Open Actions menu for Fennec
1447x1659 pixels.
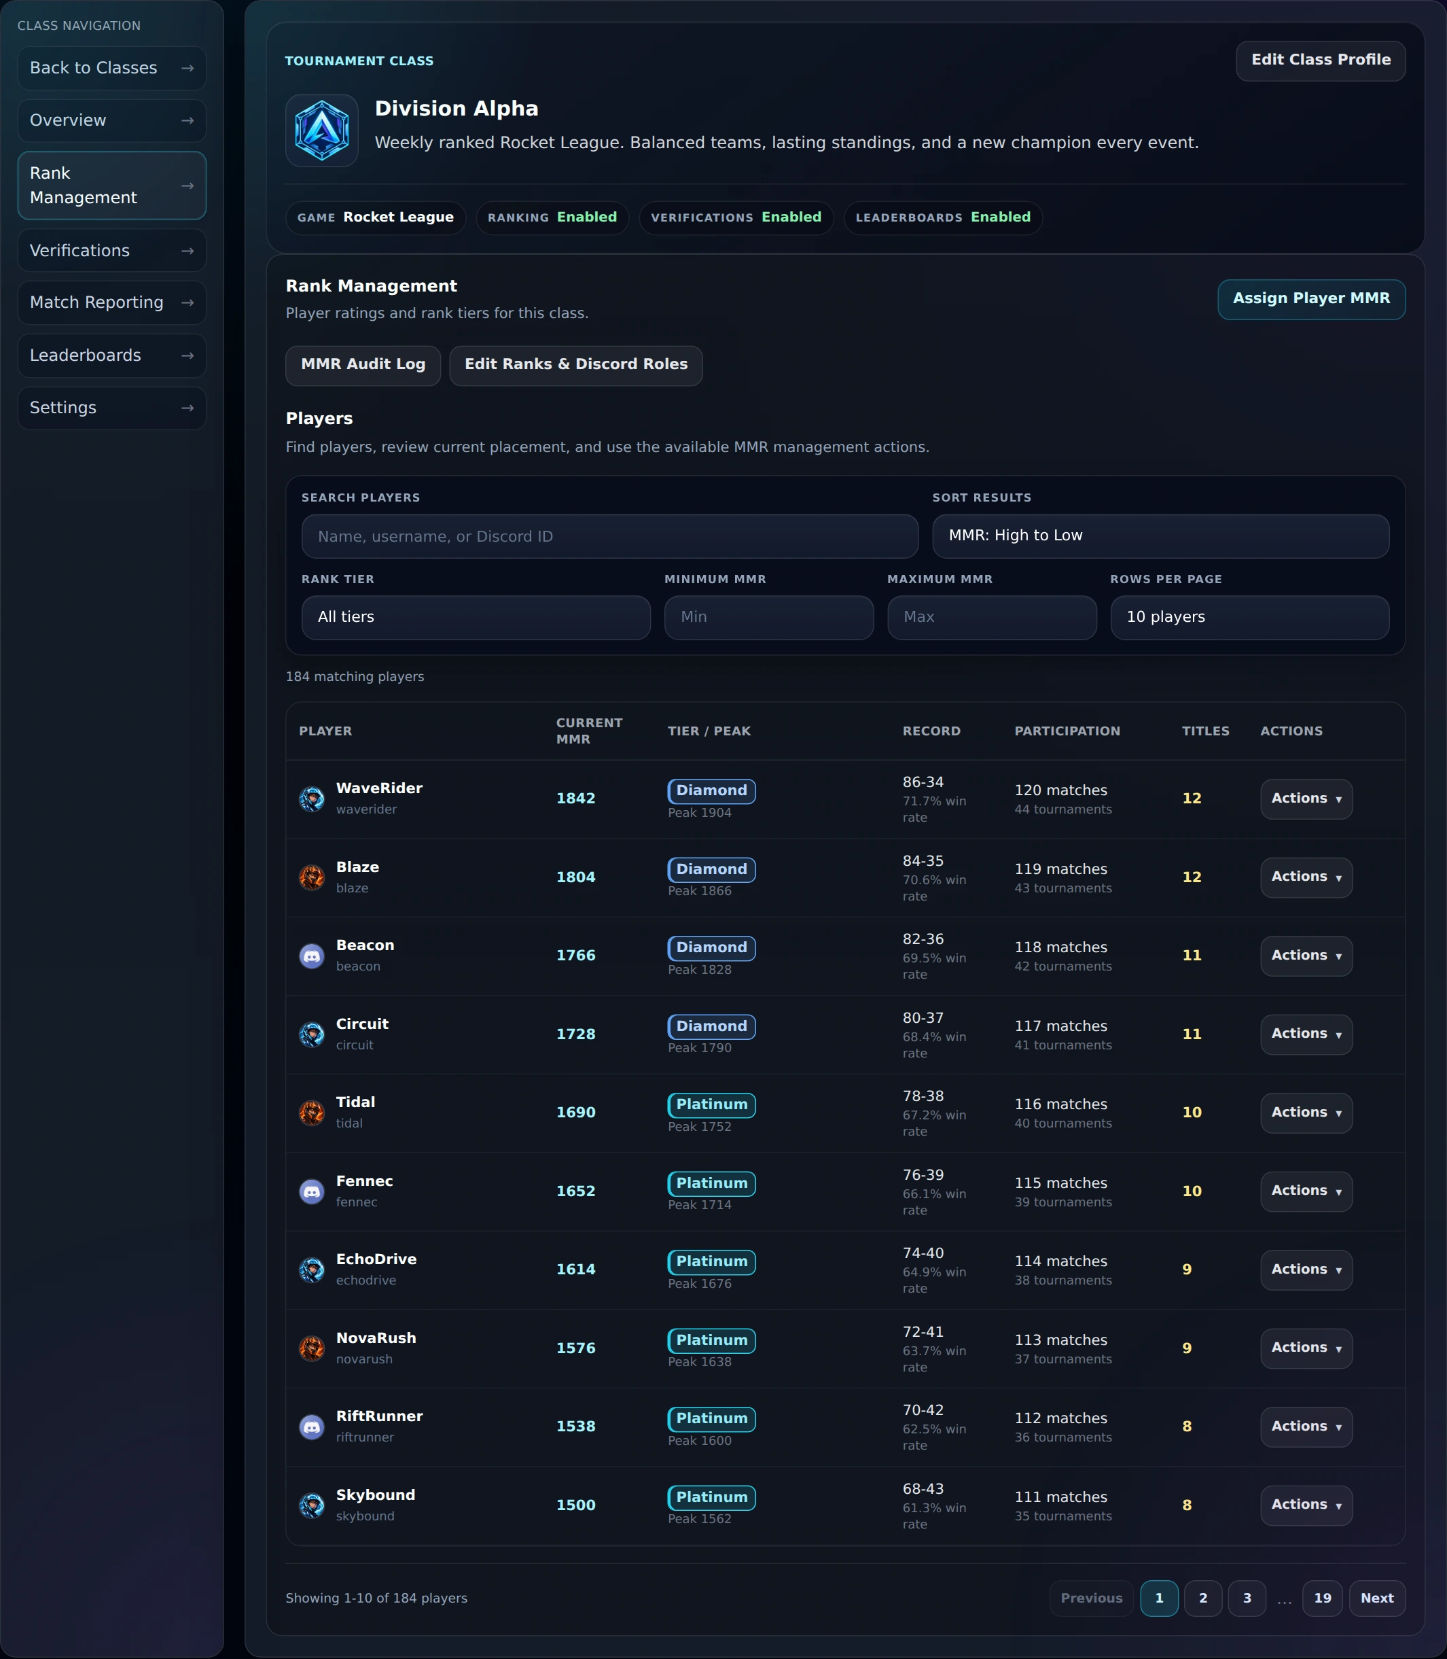[x=1306, y=1191]
